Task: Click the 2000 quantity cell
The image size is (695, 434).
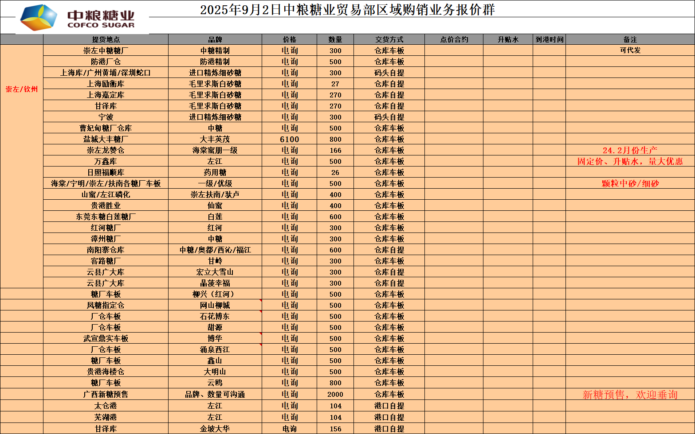Action: click(x=335, y=394)
